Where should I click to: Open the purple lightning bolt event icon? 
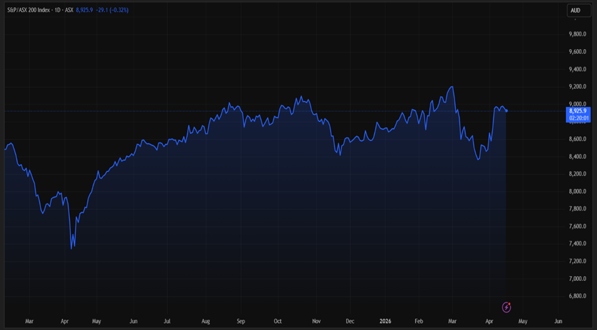[x=507, y=307]
